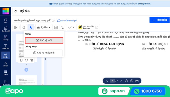
Task: Open the AI PDF tool
Action: click(x=5, y=64)
